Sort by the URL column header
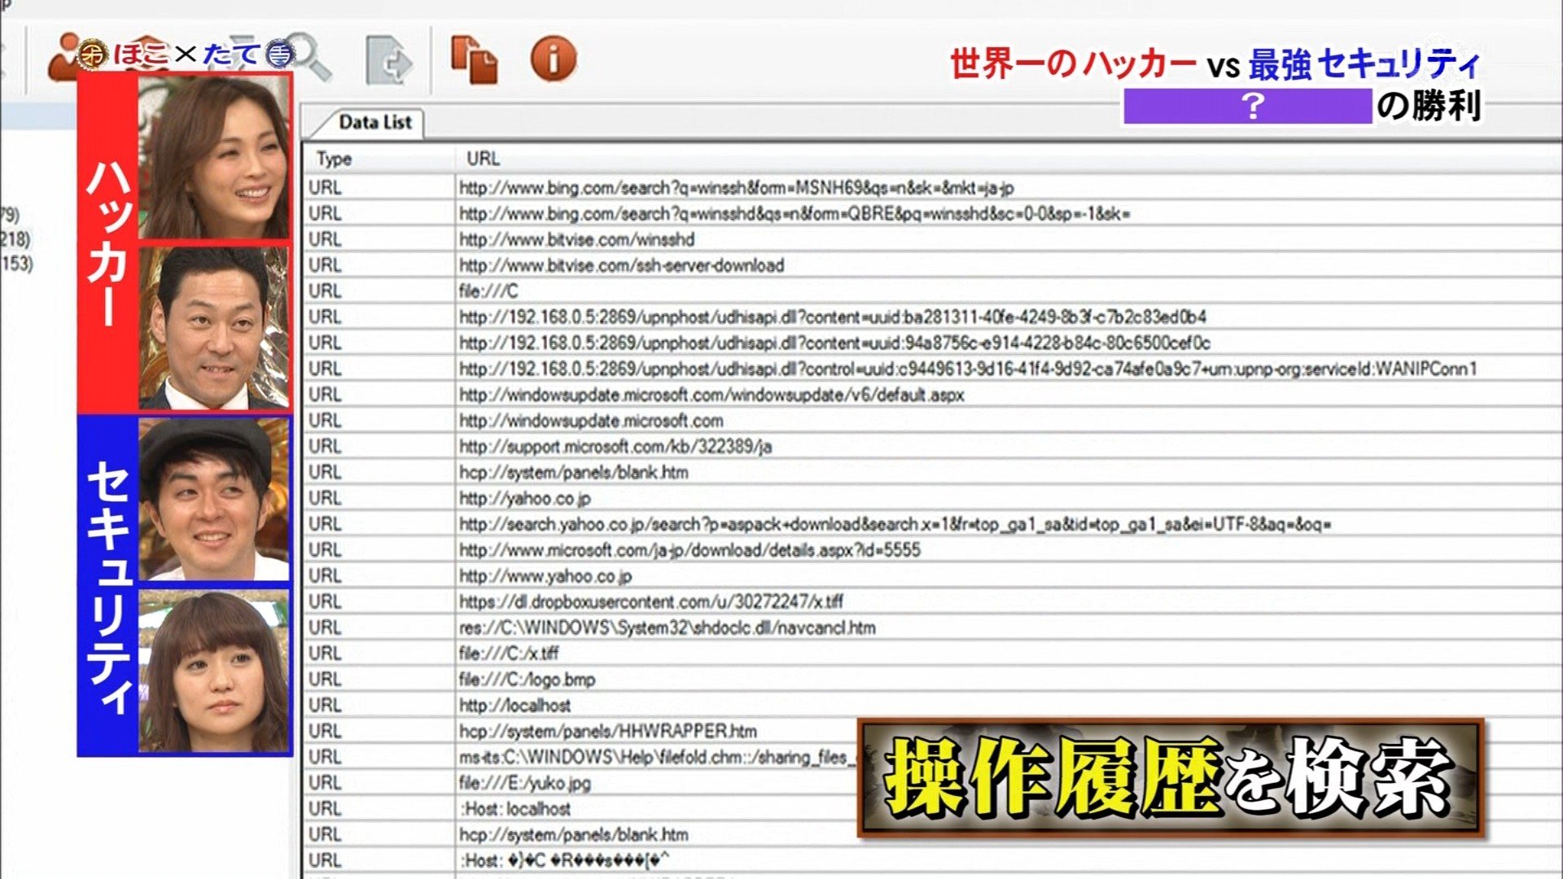The image size is (1563, 879). [x=483, y=159]
